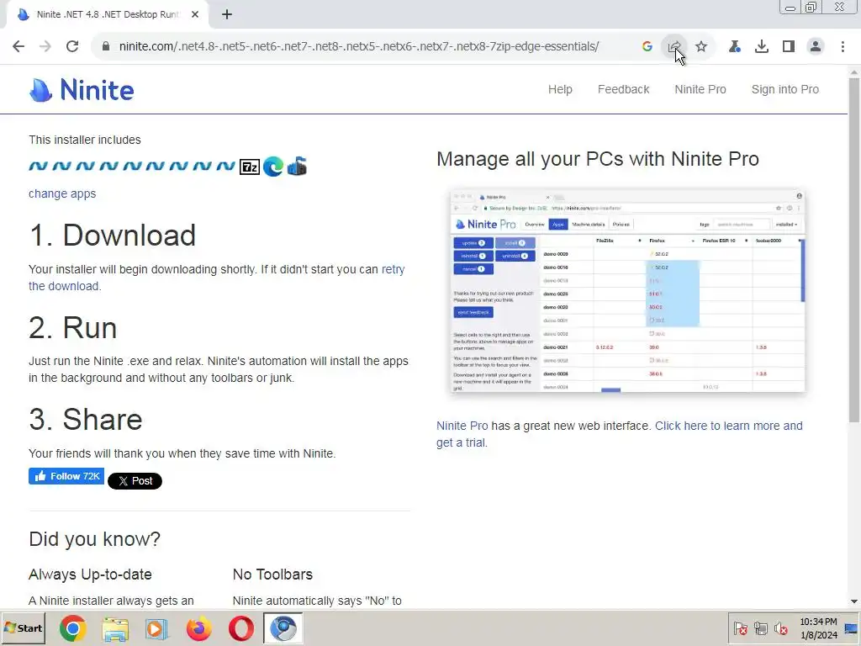Click the '1. Download' heading

click(x=112, y=236)
